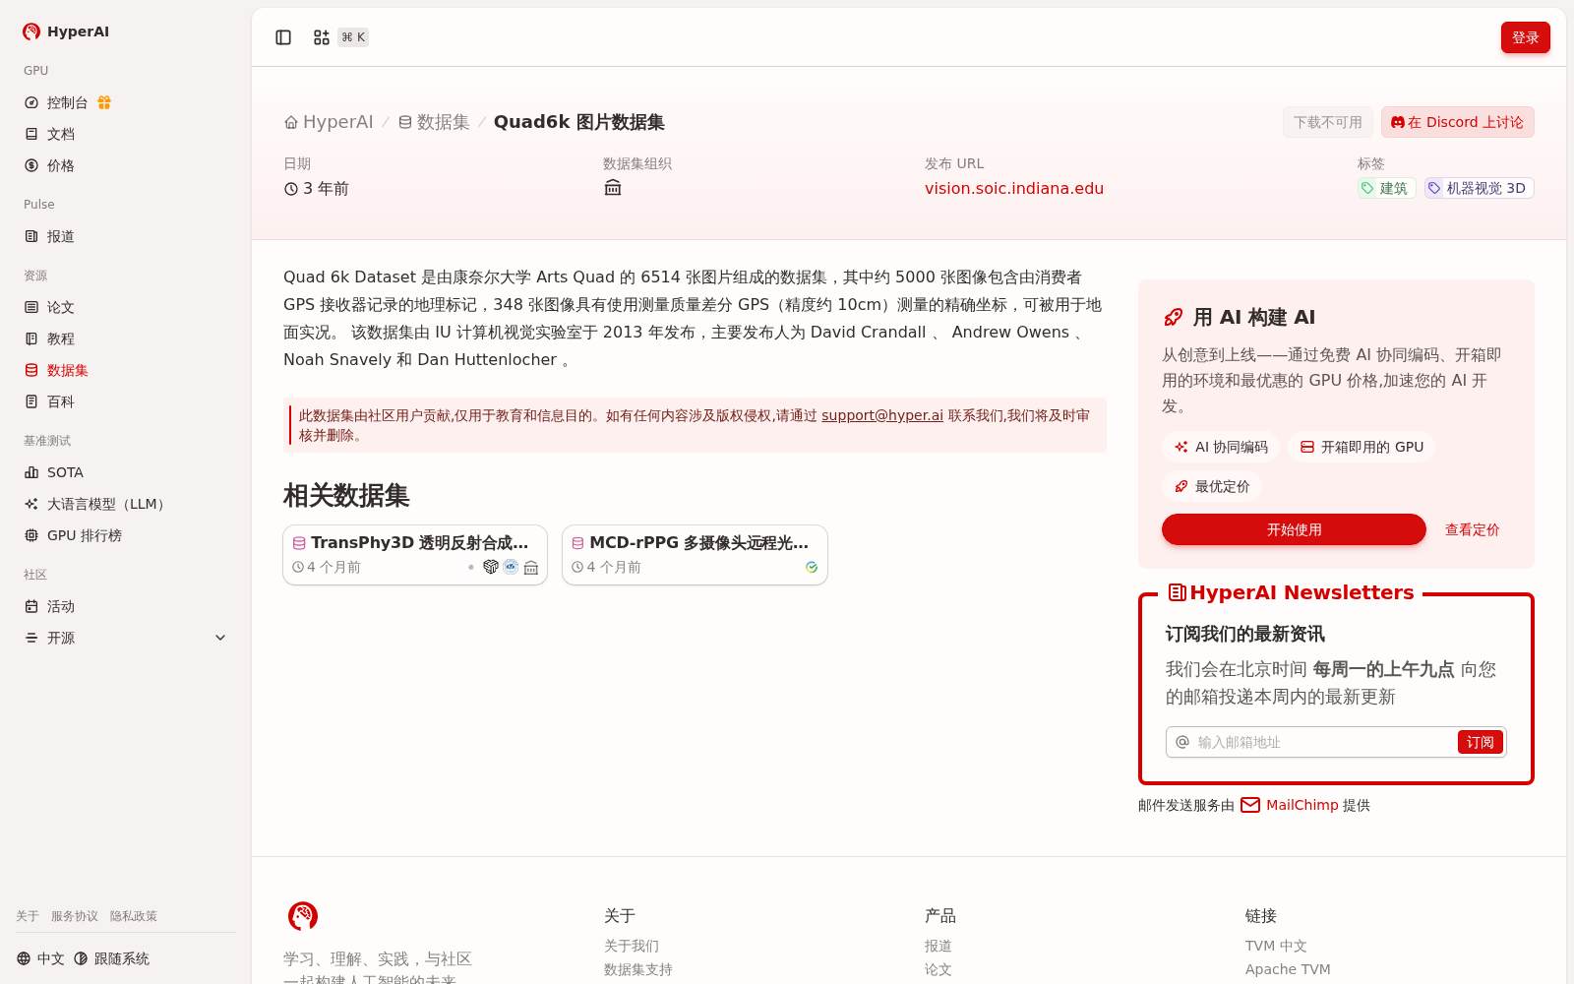Click organization icon on TransPhy3D card

click(531, 567)
